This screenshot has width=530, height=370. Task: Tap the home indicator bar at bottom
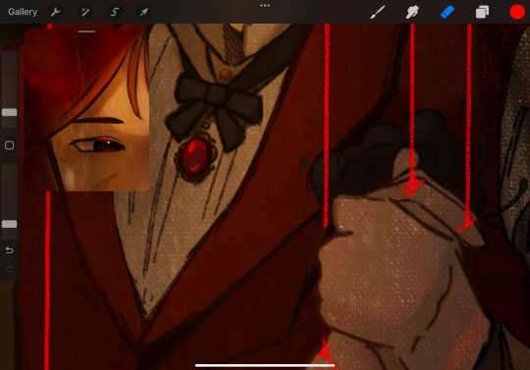pyautogui.click(x=265, y=365)
